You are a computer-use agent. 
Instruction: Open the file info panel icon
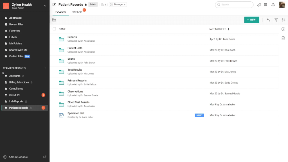(x=283, y=29)
